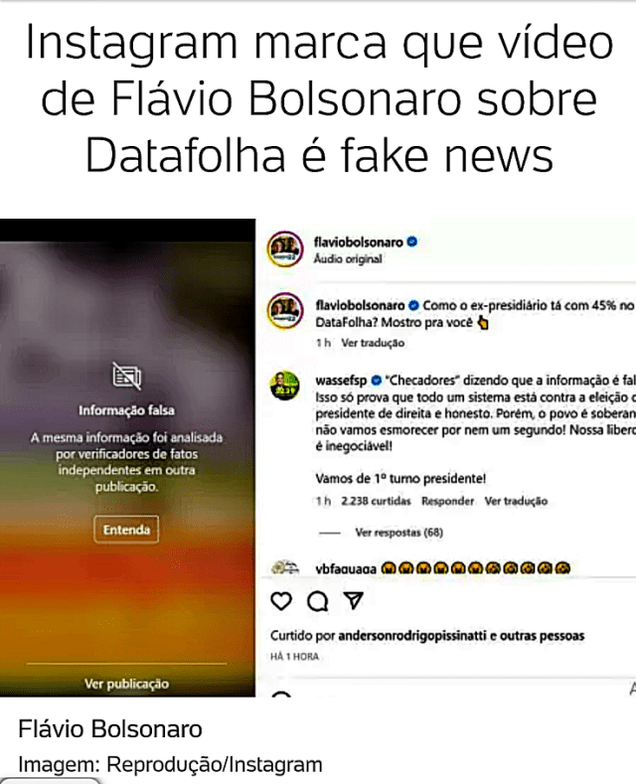Open andersonrodrigopissinatti profile link
This screenshot has width=636, height=784.
coord(412,636)
